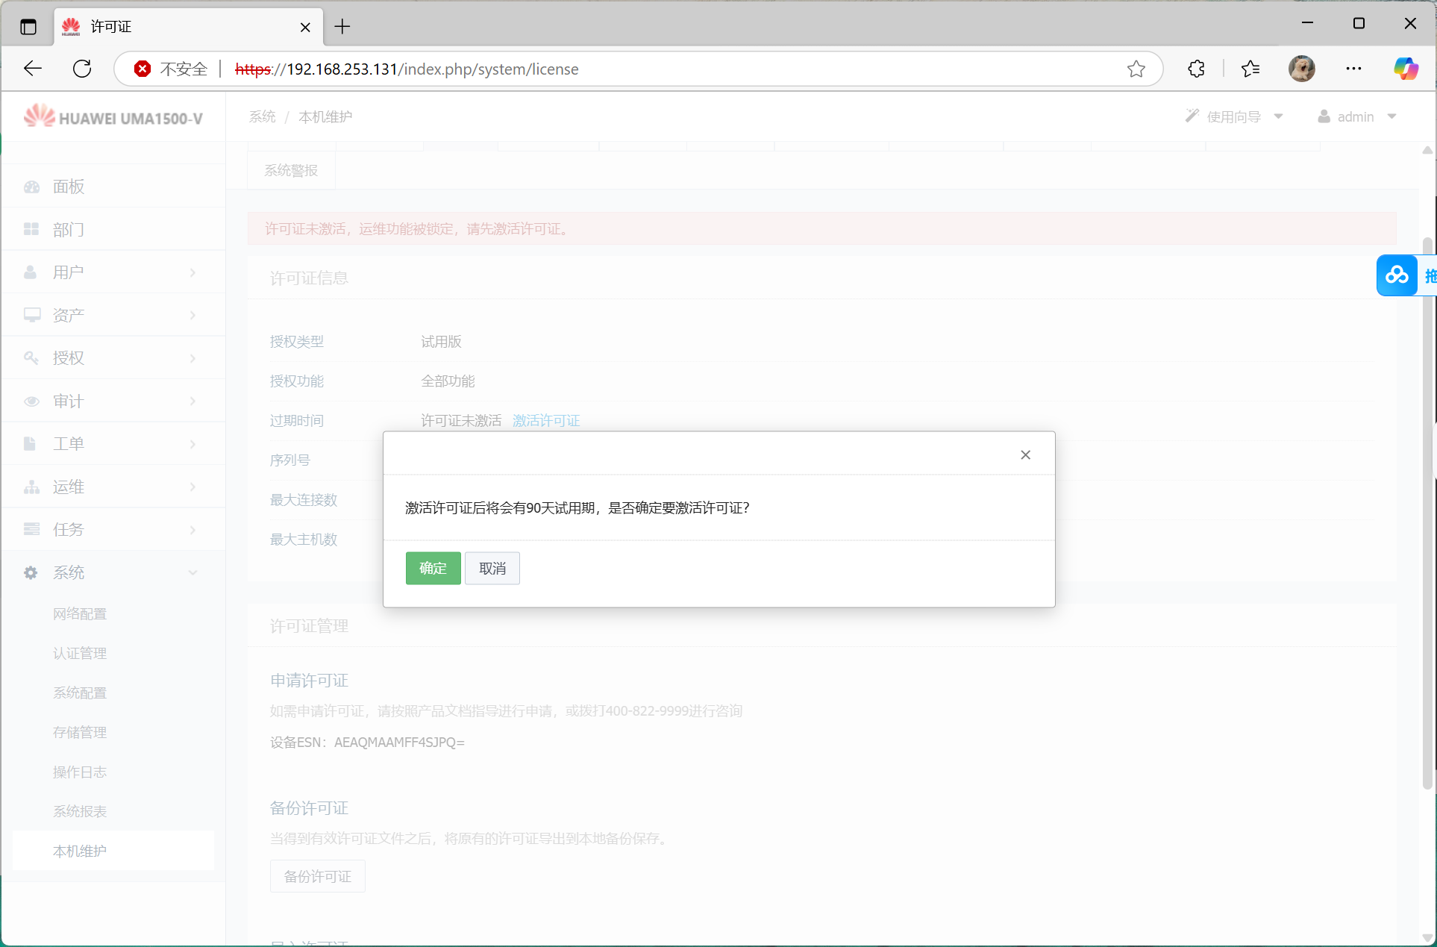Close the activation dialog with X
The width and height of the screenshot is (1437, 947).
click(x=1025, y=455)
